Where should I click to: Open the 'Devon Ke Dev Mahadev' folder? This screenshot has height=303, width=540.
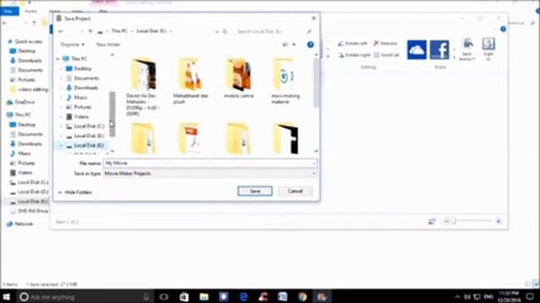pos(143,87)
